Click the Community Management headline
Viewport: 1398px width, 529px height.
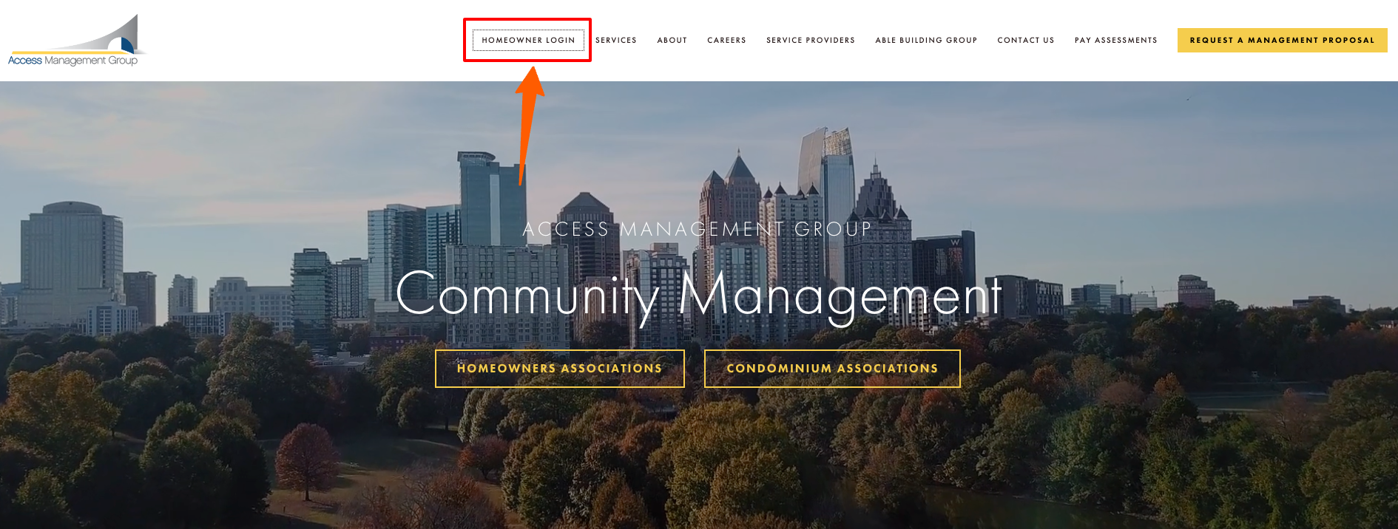[x=699, y=296]
